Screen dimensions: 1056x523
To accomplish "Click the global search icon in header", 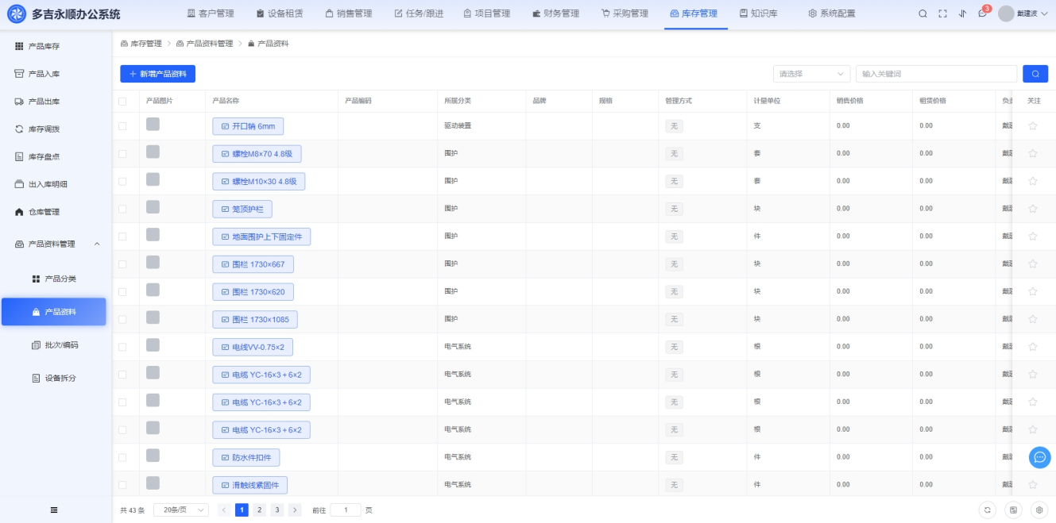I will pyautogui.click(x=923, y=13).
